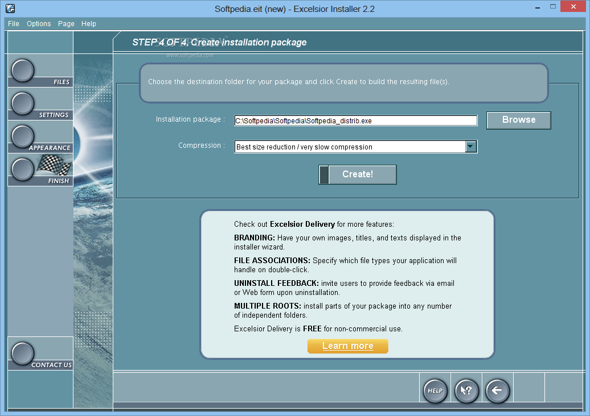Click the 'FILE ASSOCIATIONS:' feature text
Screen dimensions: 590x416
272,260
